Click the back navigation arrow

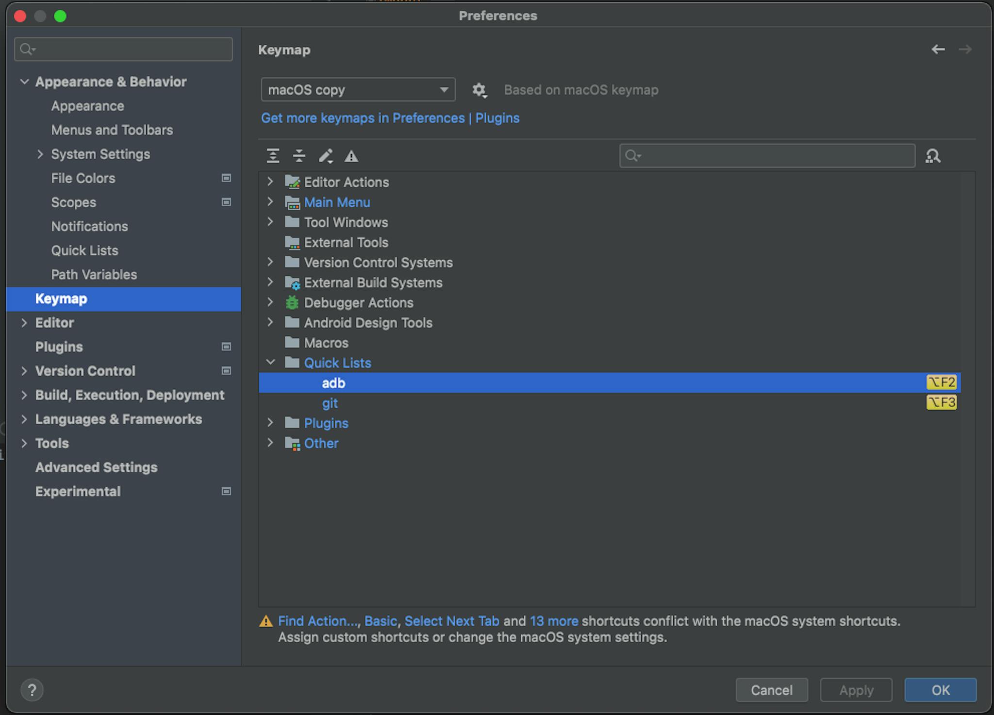(x=938, y=49)
